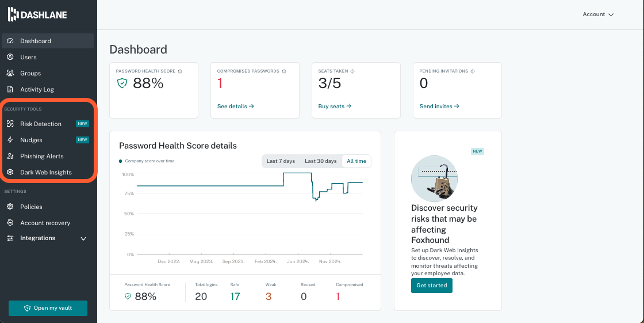
Task: Click the Password Health Score details heading
Action: click(178, 146)
